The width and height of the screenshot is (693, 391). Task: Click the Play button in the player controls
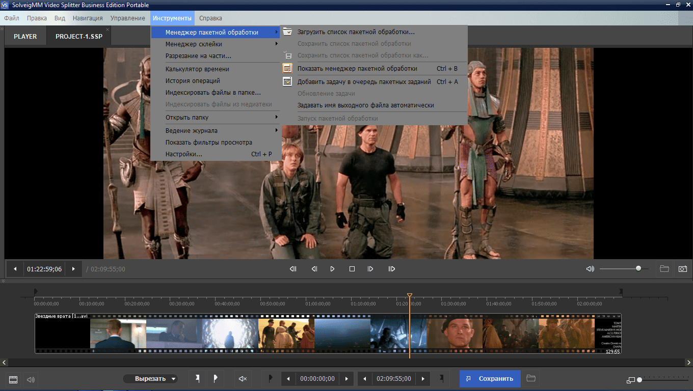point(332,269)
